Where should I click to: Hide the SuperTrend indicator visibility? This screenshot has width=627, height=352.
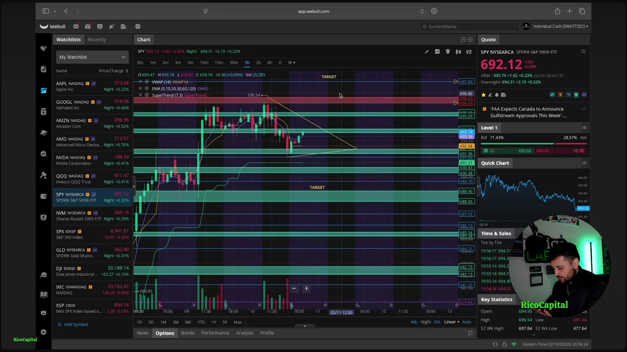146,95
